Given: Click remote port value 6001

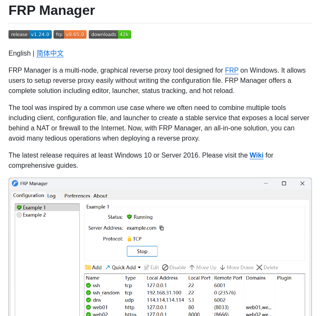Looking at the screenshot, I should pyautogui.click(x=219, y=285).
